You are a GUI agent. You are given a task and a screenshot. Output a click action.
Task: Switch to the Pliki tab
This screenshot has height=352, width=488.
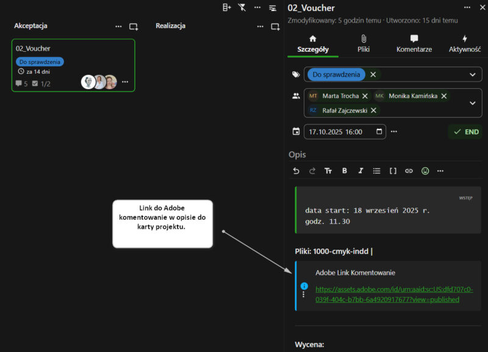(364, 44)
